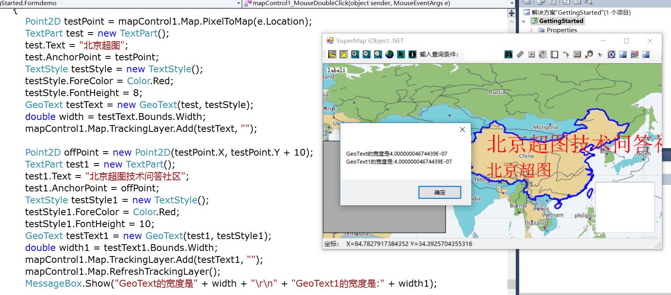
Task: Click the China label on the map
Action: [526, 156]
